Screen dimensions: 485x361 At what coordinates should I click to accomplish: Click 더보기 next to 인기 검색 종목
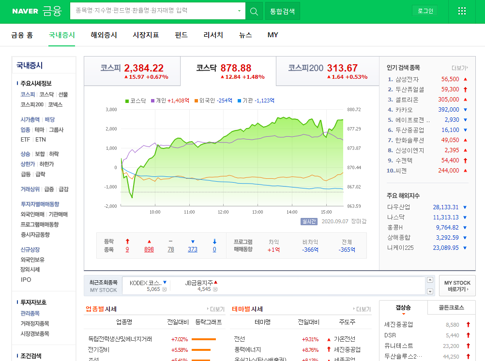(460, 68)
